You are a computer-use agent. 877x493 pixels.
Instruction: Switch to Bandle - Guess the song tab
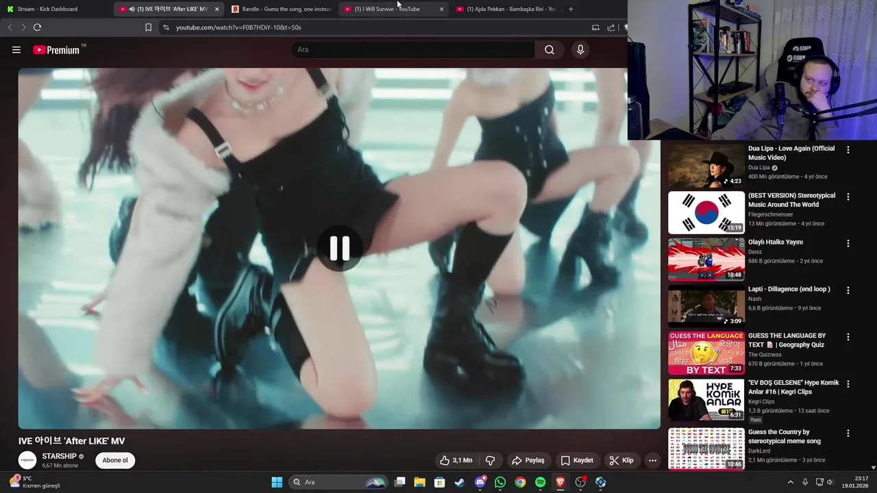(282, 9)
